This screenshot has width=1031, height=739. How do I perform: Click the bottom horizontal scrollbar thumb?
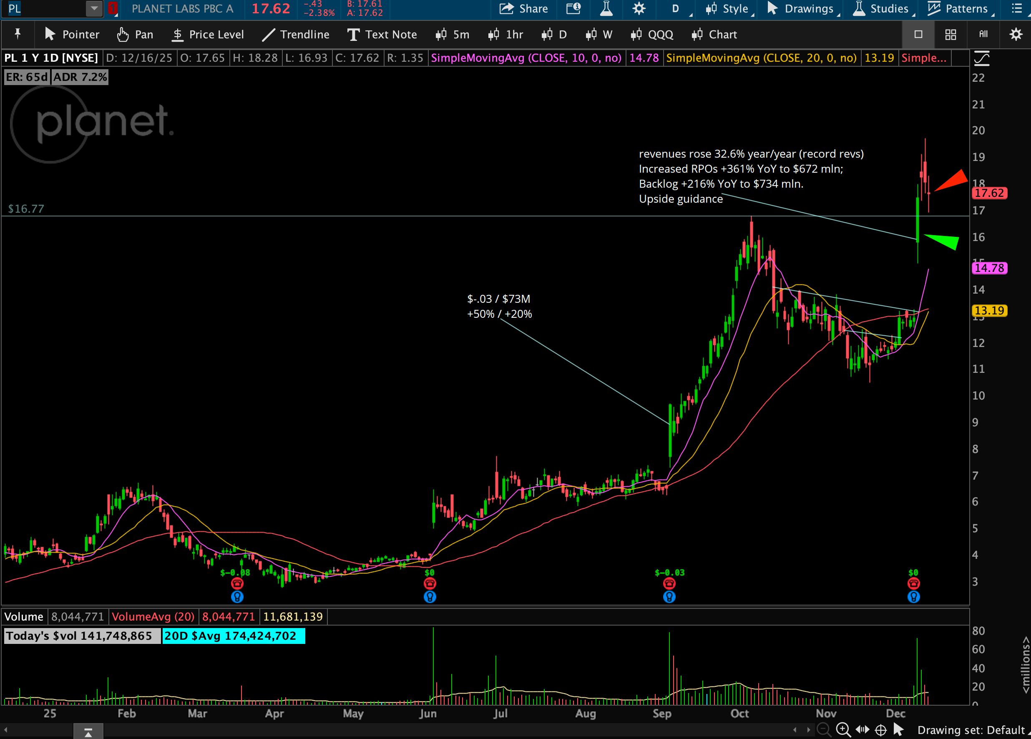point(88,731)
